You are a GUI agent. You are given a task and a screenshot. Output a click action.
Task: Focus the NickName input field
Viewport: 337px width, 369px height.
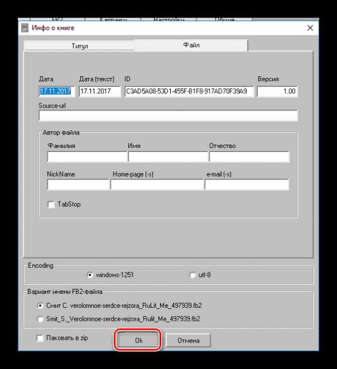[78, 184]
